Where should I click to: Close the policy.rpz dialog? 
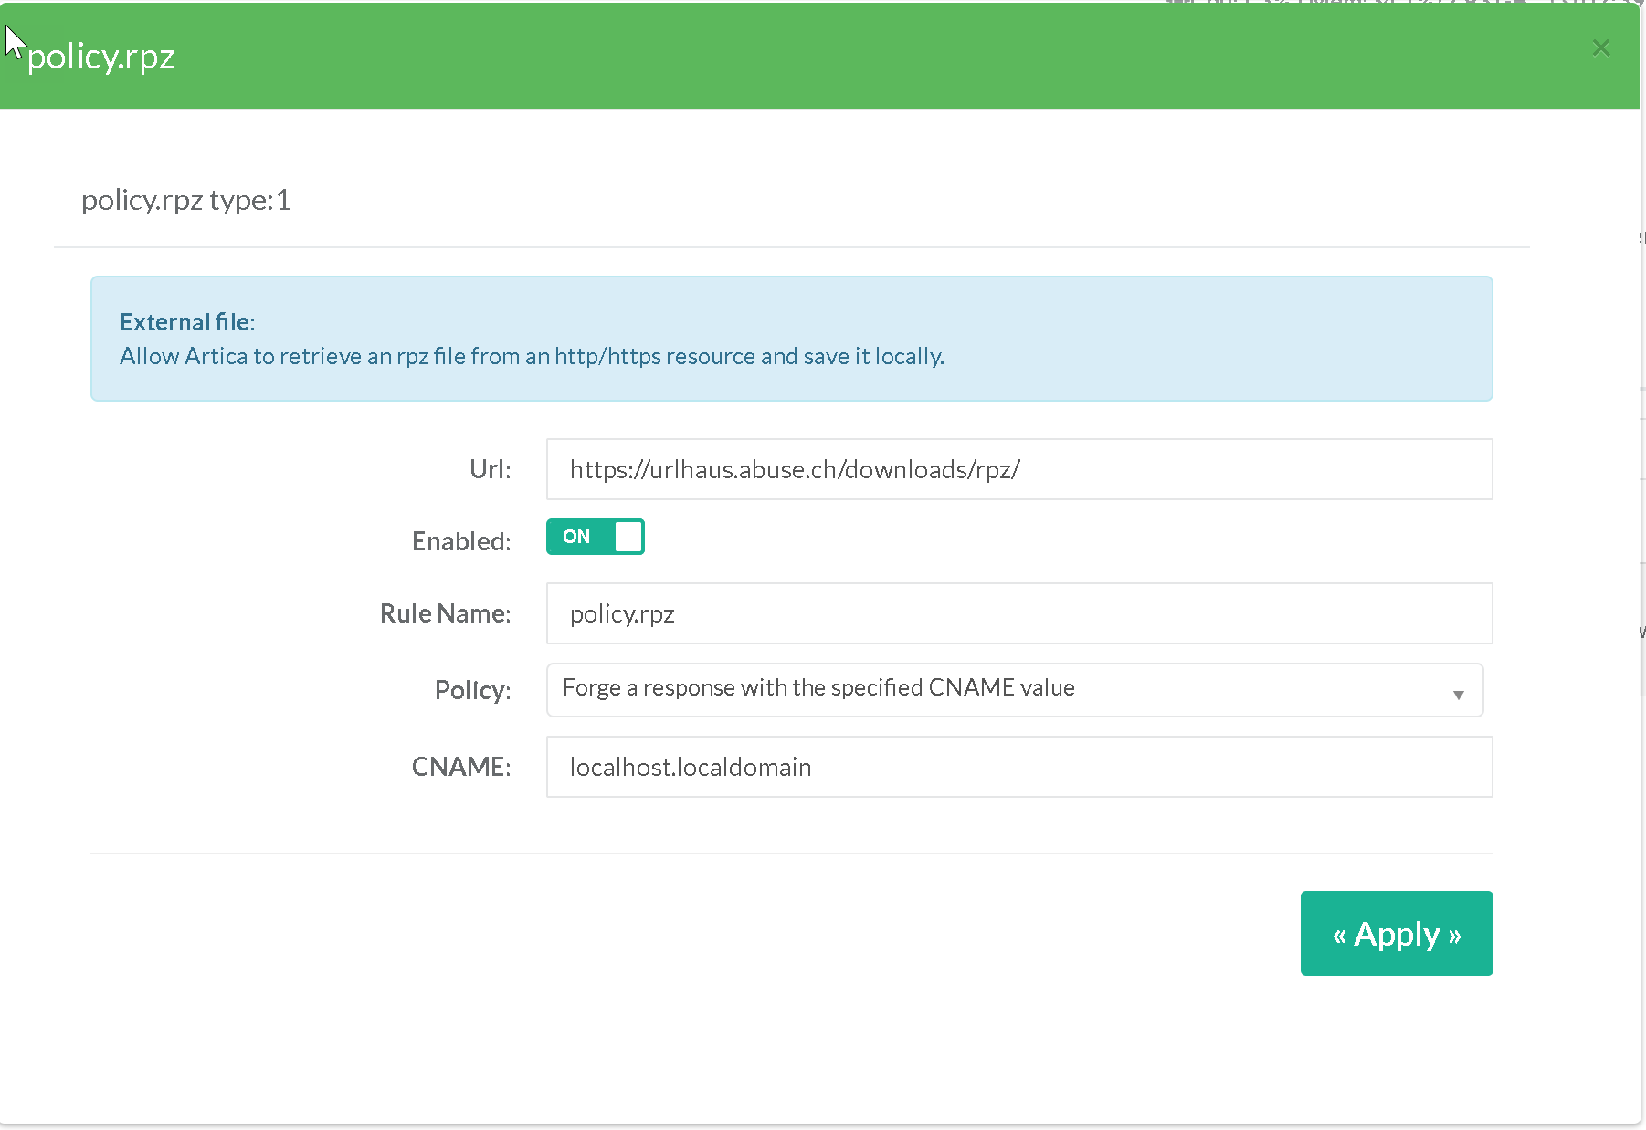point(1600,48)
